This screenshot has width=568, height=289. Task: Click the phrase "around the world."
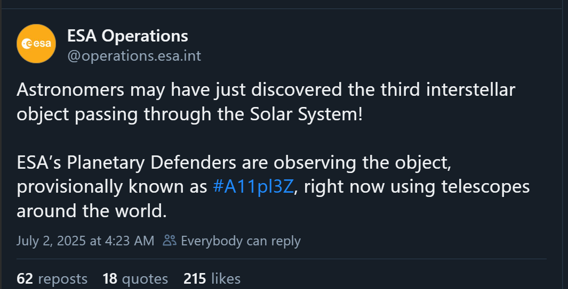[92, 211]
